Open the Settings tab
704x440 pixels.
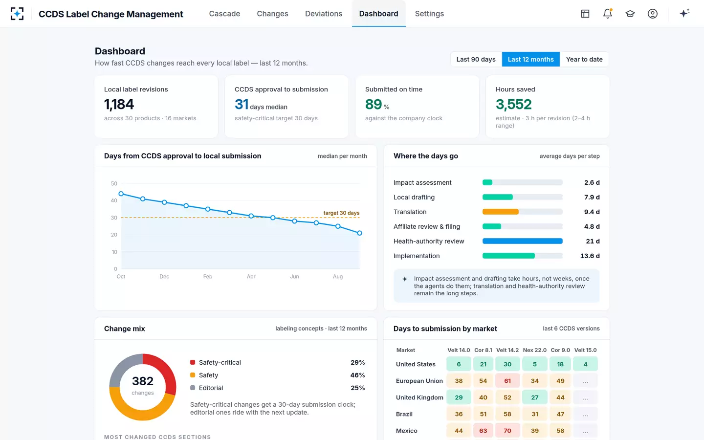click(x=430, y=14)
